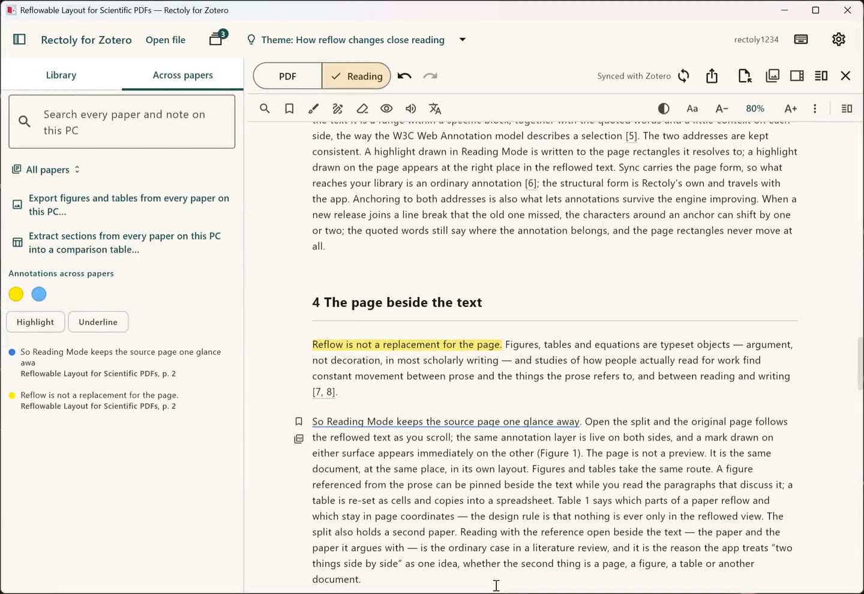Focus the search every paper field

click(x=122, y=122)
